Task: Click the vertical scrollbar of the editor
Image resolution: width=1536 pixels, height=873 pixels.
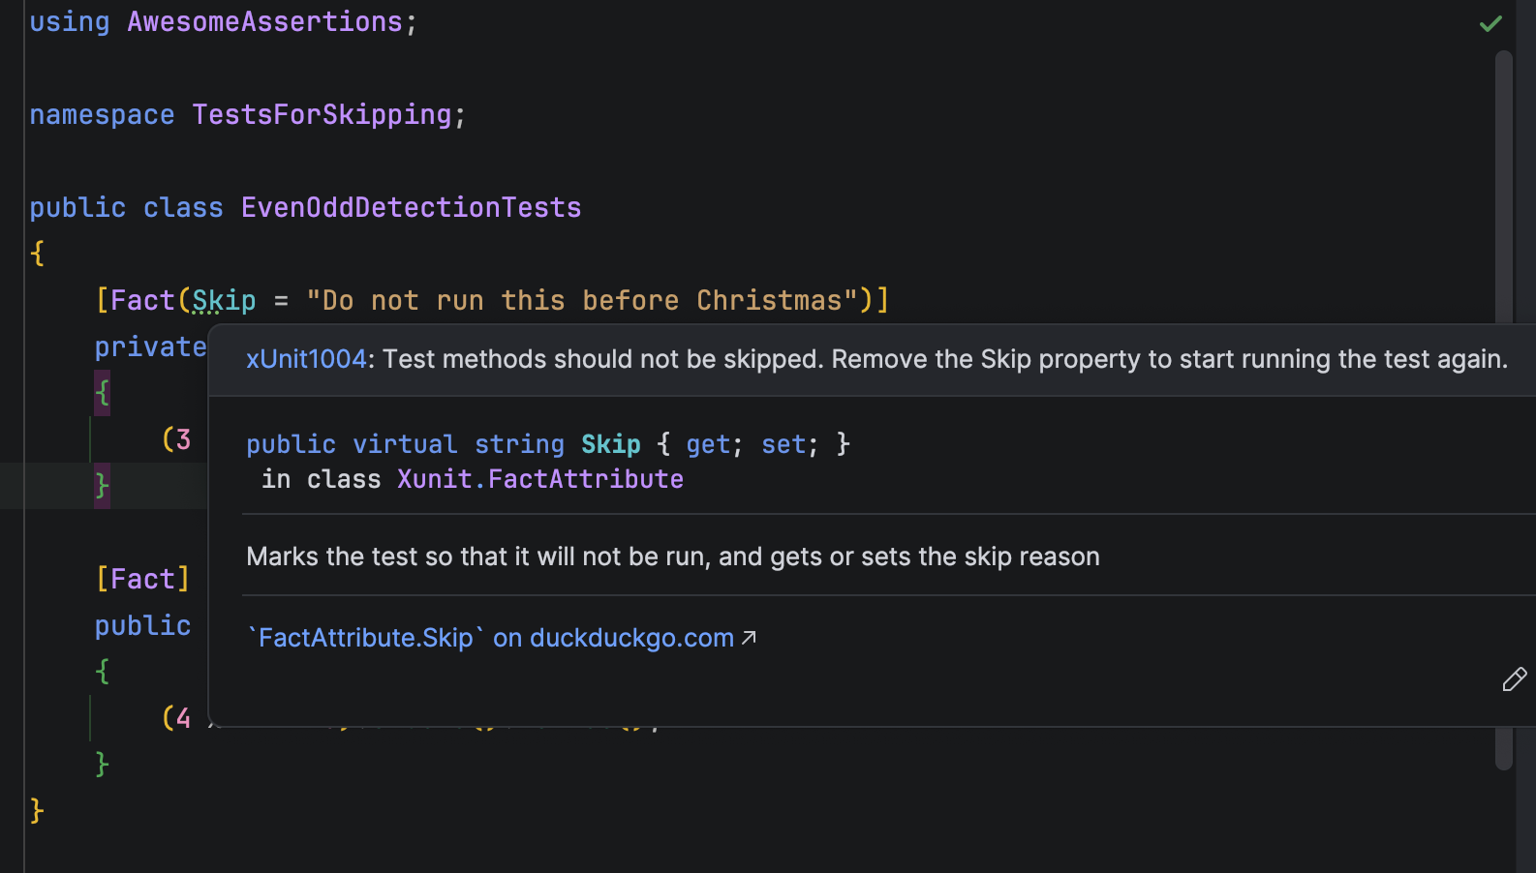Action: pos(1504,409)
